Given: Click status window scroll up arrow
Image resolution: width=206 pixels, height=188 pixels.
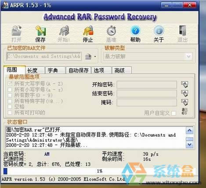Looking at the screenshot, I should click(x=190, y=130).
